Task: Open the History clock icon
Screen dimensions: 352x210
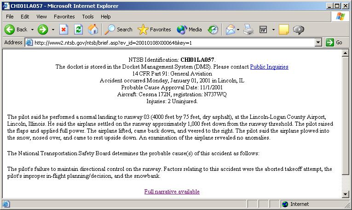Action: coord(213,29)
